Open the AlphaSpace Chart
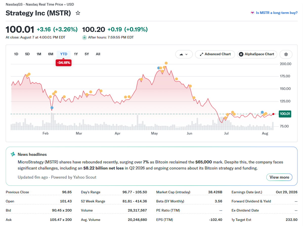 (257, 54)
